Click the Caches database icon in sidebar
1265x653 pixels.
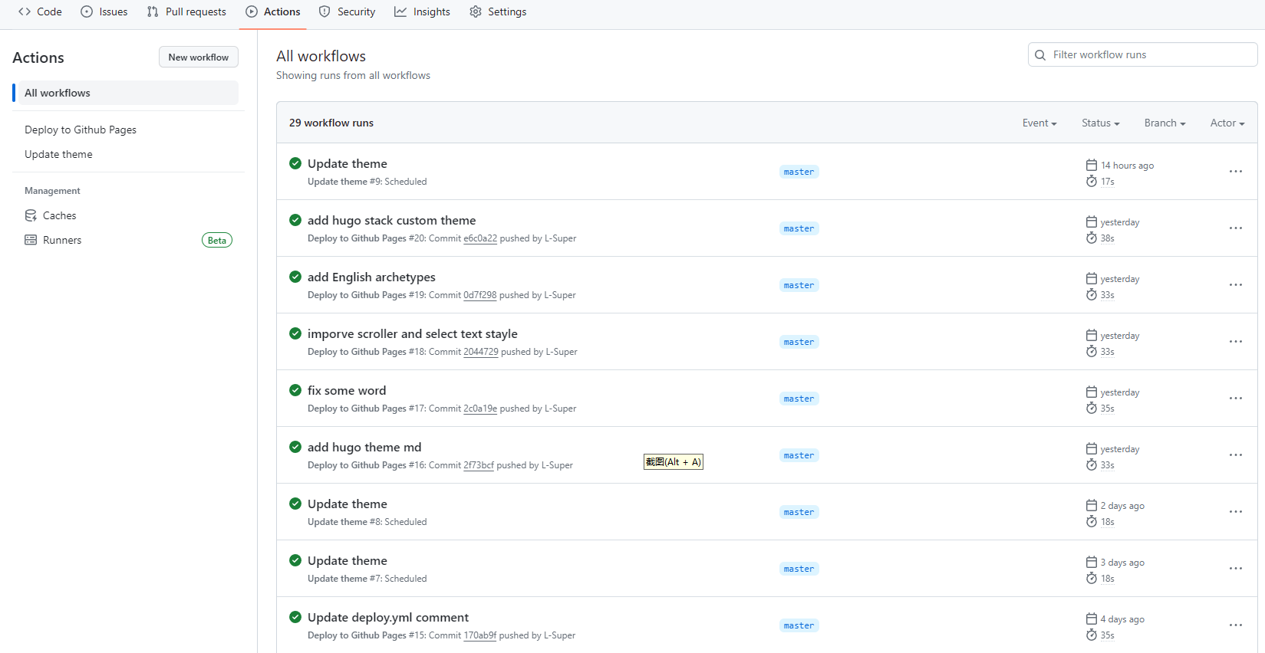(x=31, y=215)
